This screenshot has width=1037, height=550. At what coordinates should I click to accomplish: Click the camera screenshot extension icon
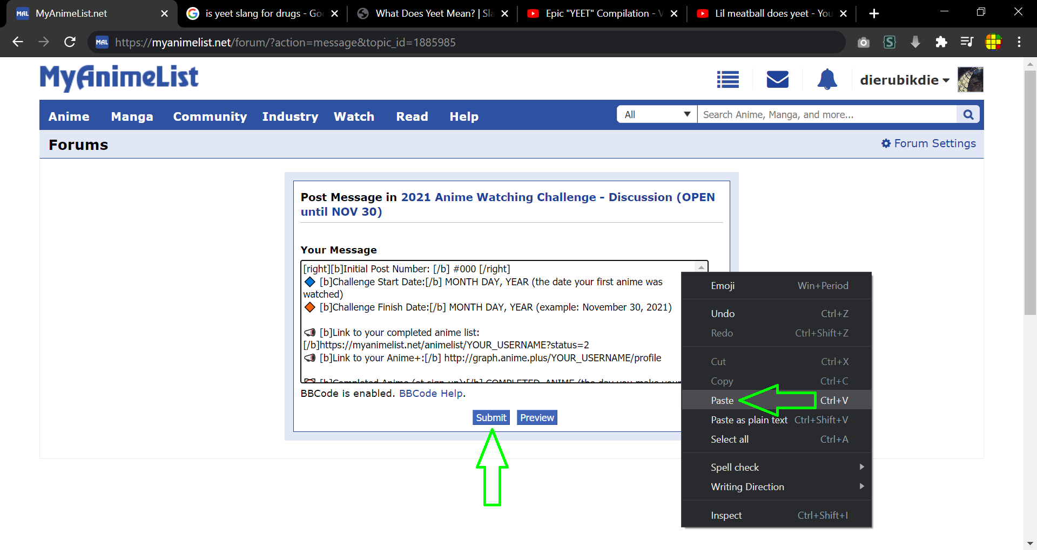coord(863,42)
